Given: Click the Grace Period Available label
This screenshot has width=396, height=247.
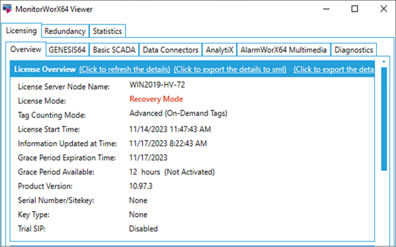Looking at the screenshot, I should tap(56, 172).
